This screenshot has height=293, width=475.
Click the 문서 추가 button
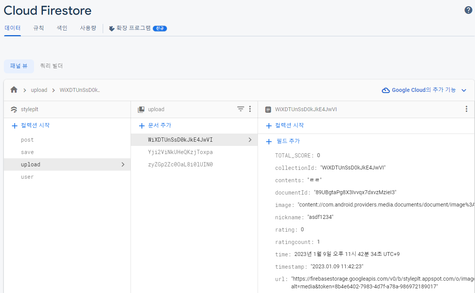[159, 125]
